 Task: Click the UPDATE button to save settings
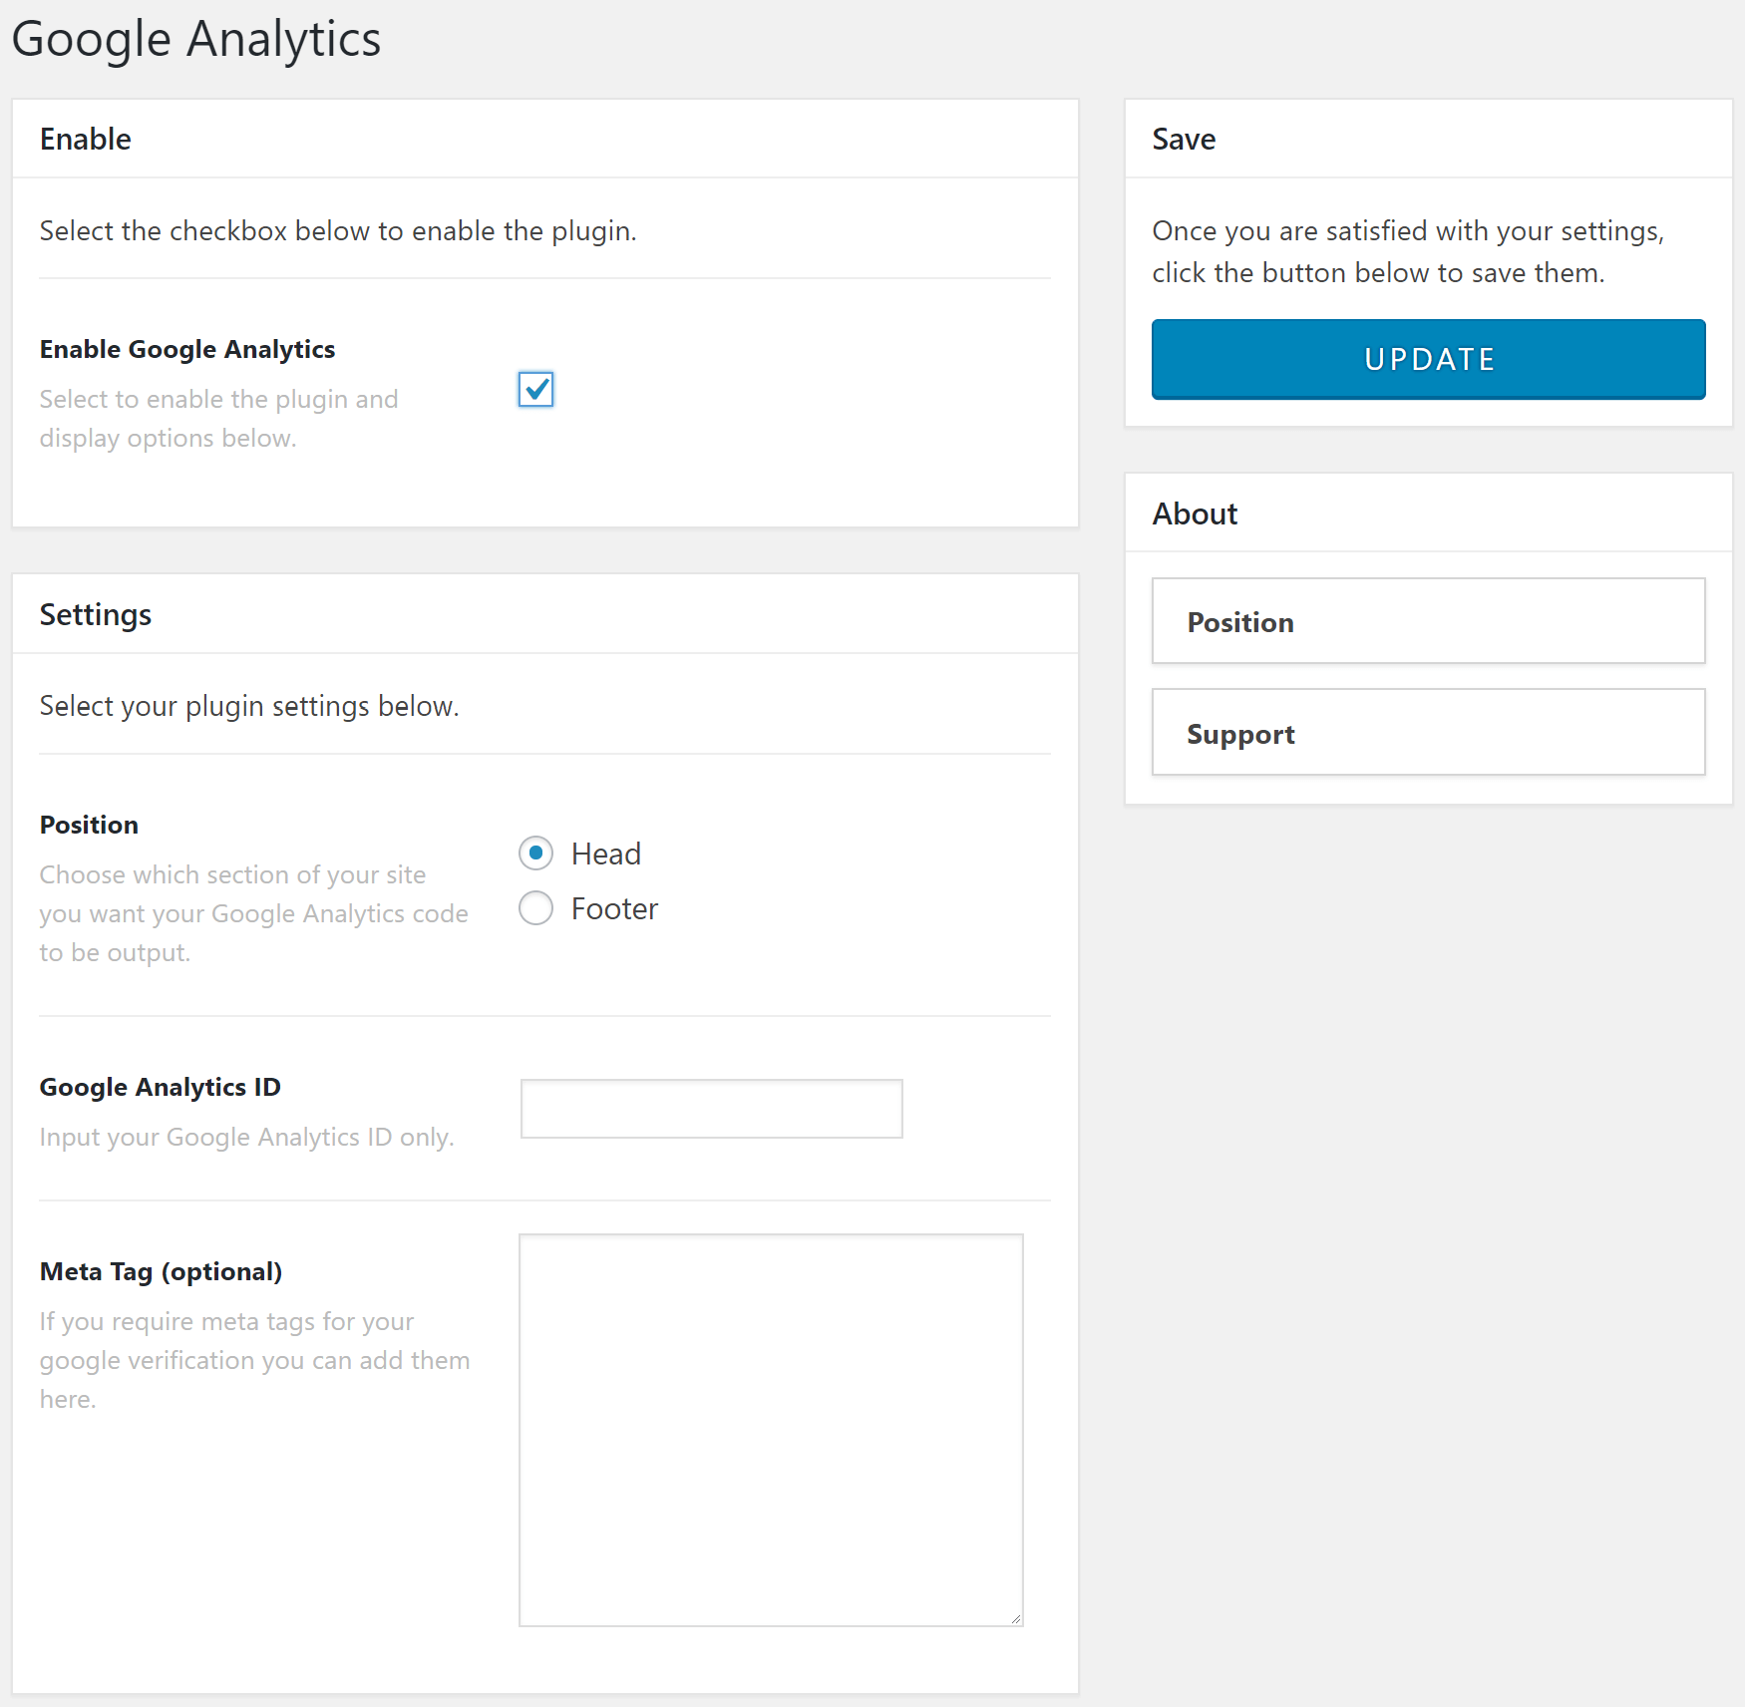[x=1428, y=359]
